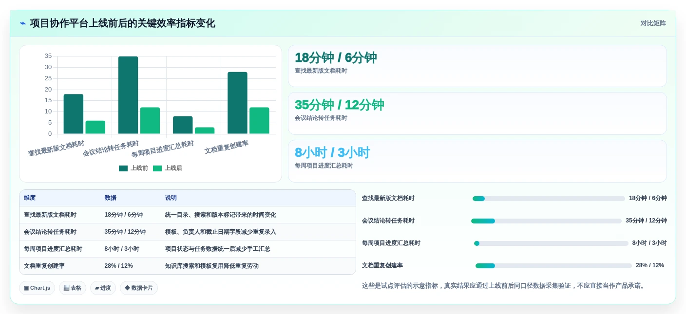The width and height of the screenshot is (686, 314).
Task: Toggle the 上线后 legend entry in chart
Action: (x=168, y=168)
